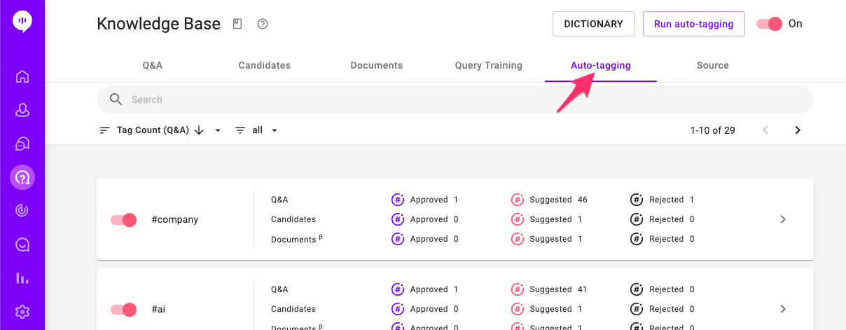
Task: Open the analytics bar chart icon
Action: point(22,278)
